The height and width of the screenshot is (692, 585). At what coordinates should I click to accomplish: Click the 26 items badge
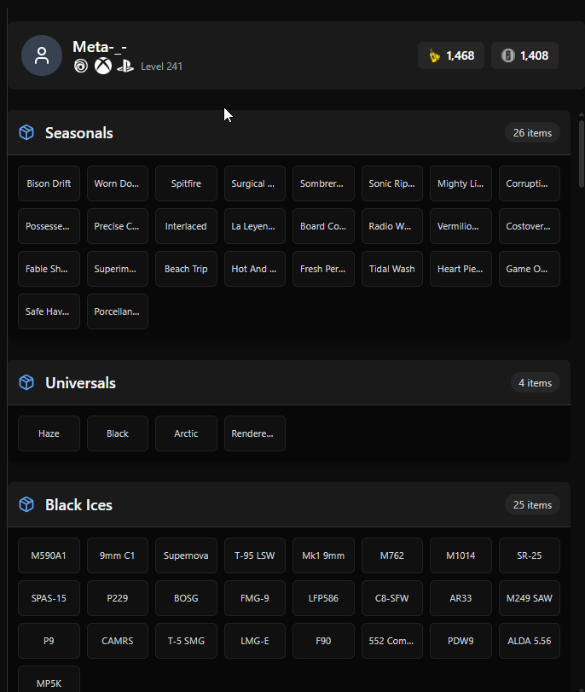[x=532, y=133]
